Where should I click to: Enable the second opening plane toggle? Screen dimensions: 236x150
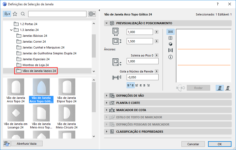coord(228,88)
